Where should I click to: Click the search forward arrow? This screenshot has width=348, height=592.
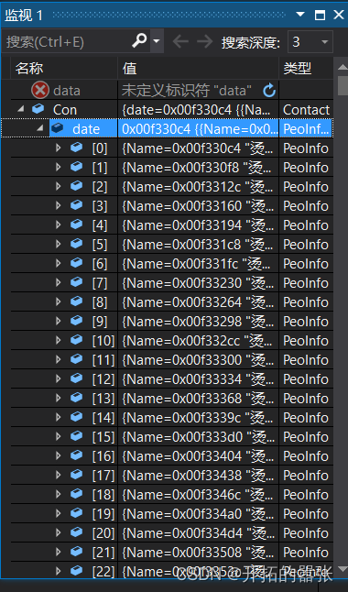coord(205,41)
